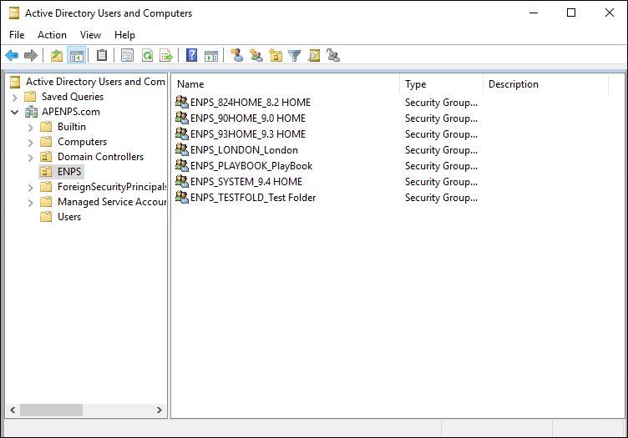Create new organizational unit toolbar icon
The image size is (628, 438).
point(276,55)
